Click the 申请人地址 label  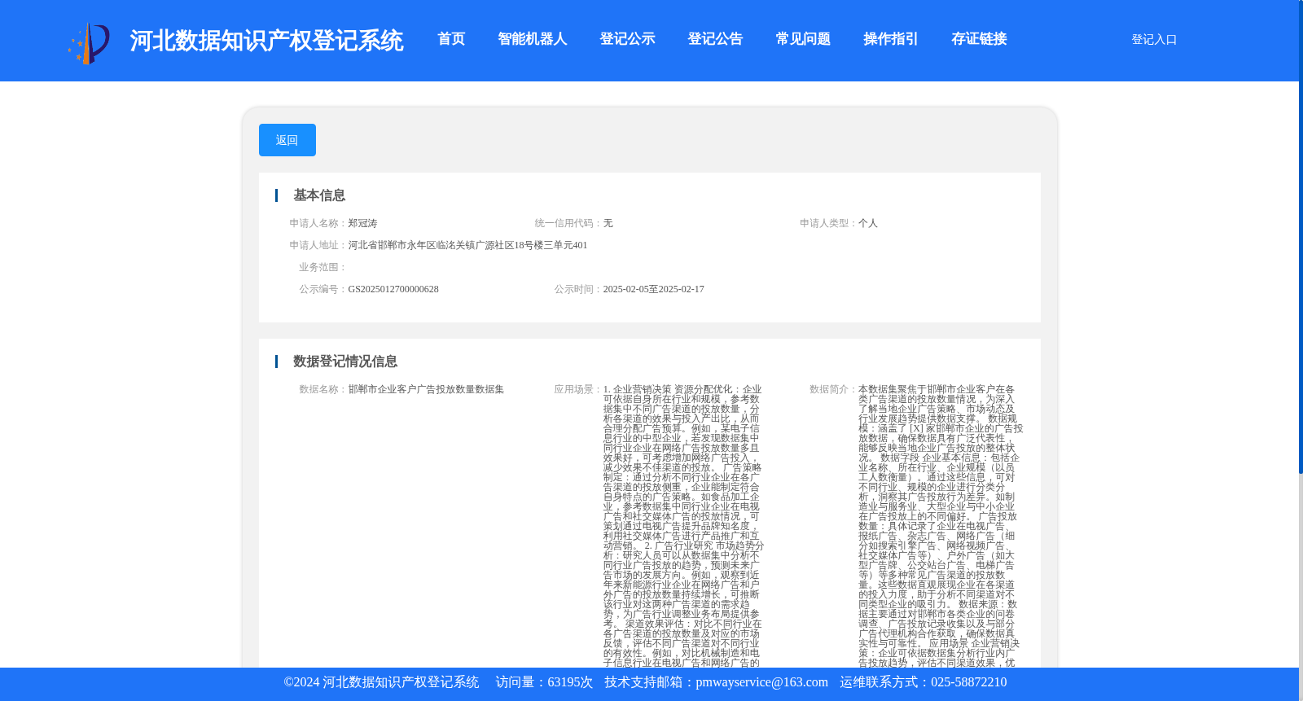318,245
